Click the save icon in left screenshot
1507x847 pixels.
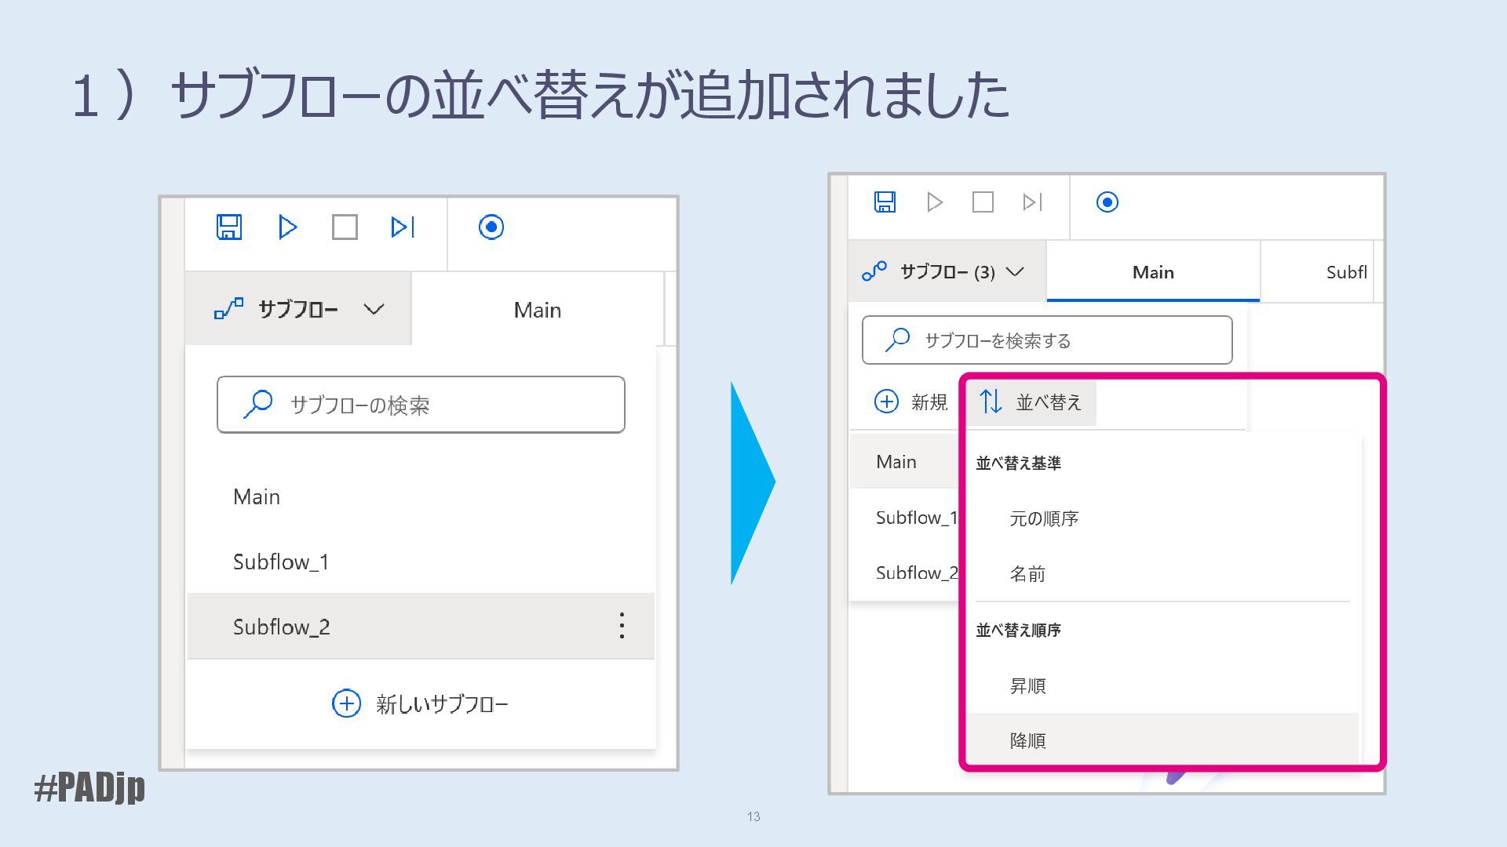[x=229, y=227]
